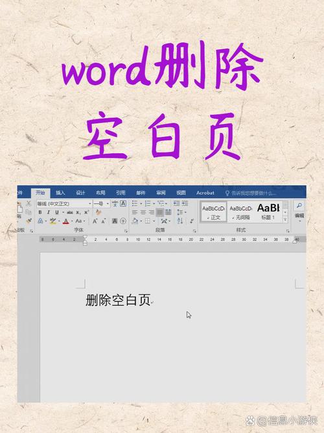Increase font size with larger A icon

pyautogui.click(x=95, y=221)
